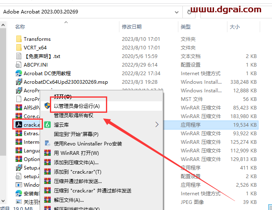
Task: Click the Windo application icon
Action: 19,185
